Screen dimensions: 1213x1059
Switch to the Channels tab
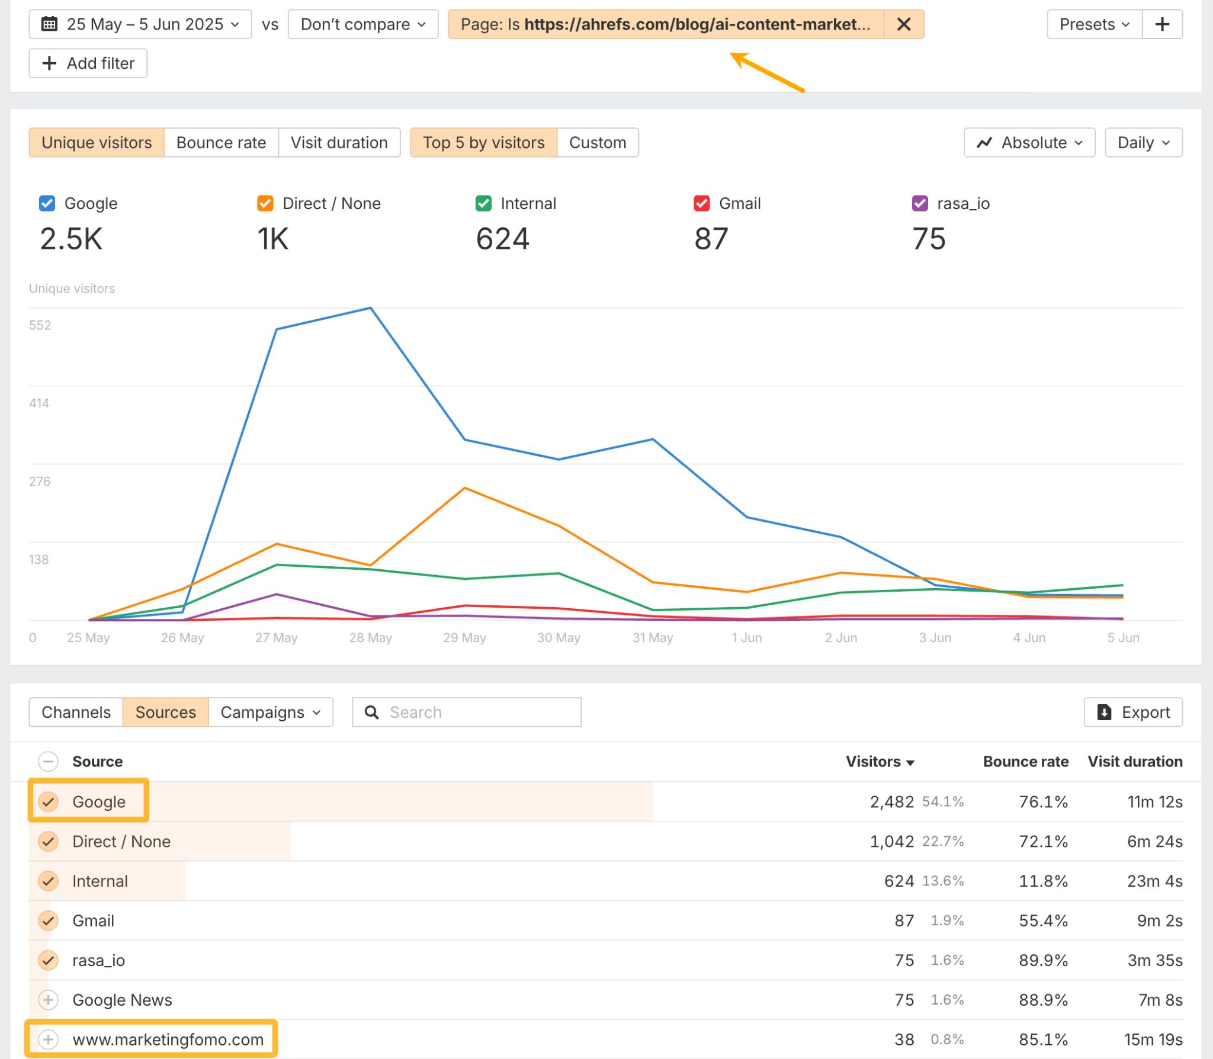[76, 712]
